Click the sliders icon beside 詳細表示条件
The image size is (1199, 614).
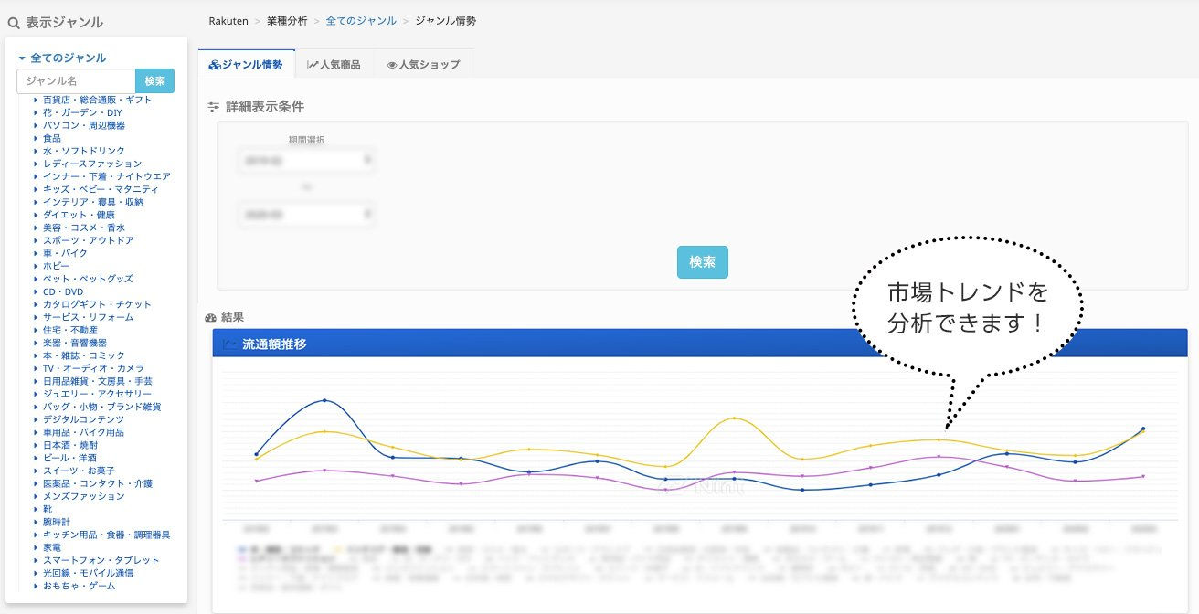[x=214, y=107]
